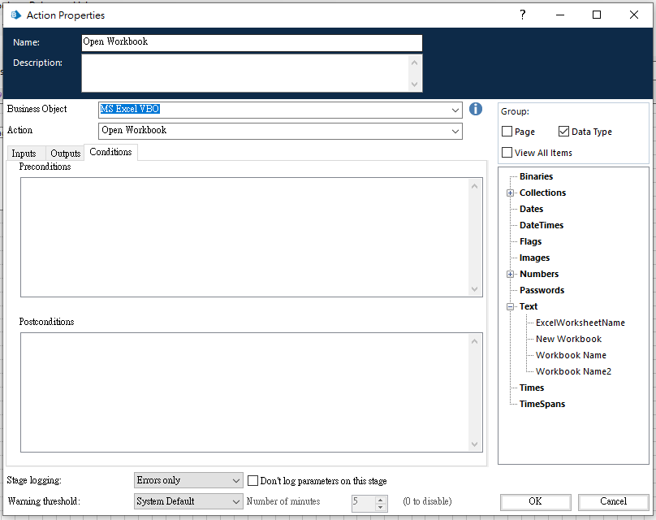Click the Cancel button
656x520 pixels.
point(613,501)
